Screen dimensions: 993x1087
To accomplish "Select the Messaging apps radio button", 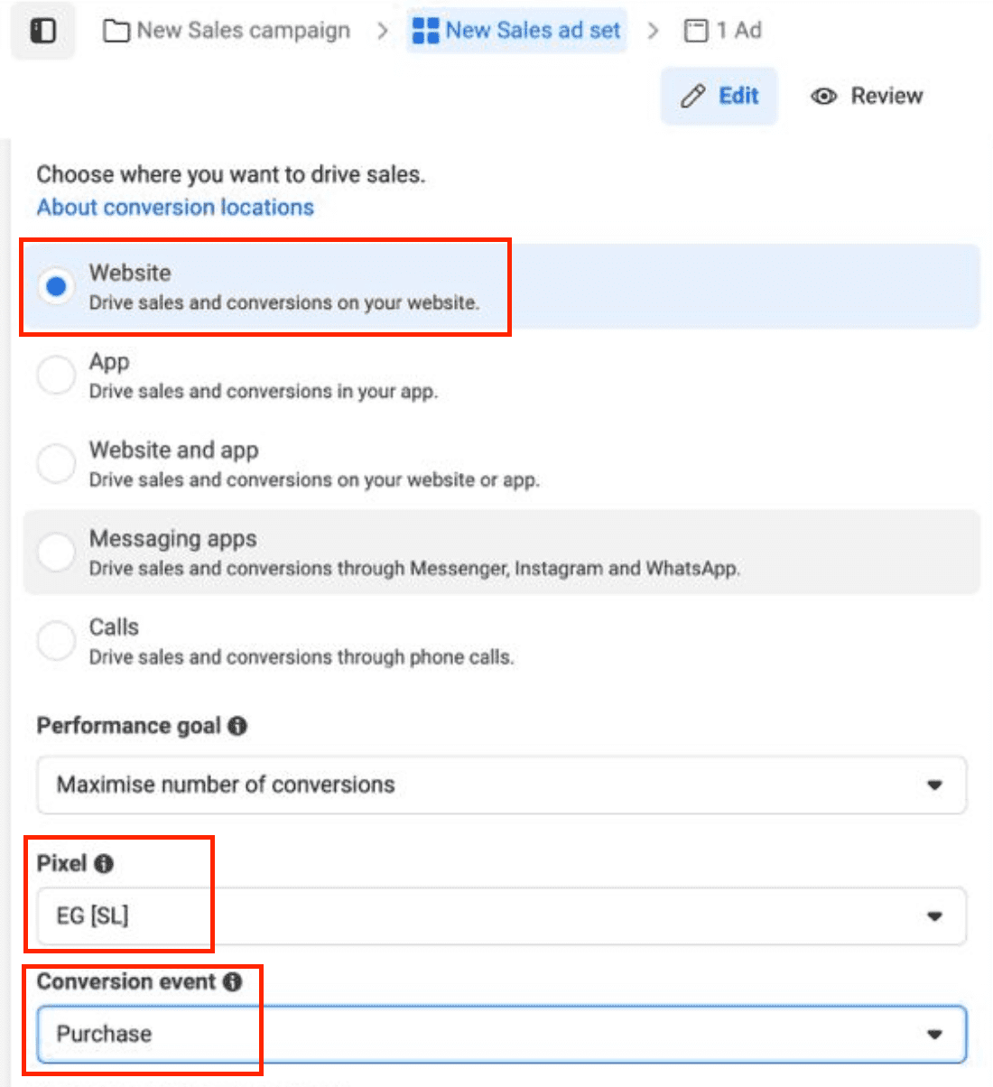I will pos(56,553).
